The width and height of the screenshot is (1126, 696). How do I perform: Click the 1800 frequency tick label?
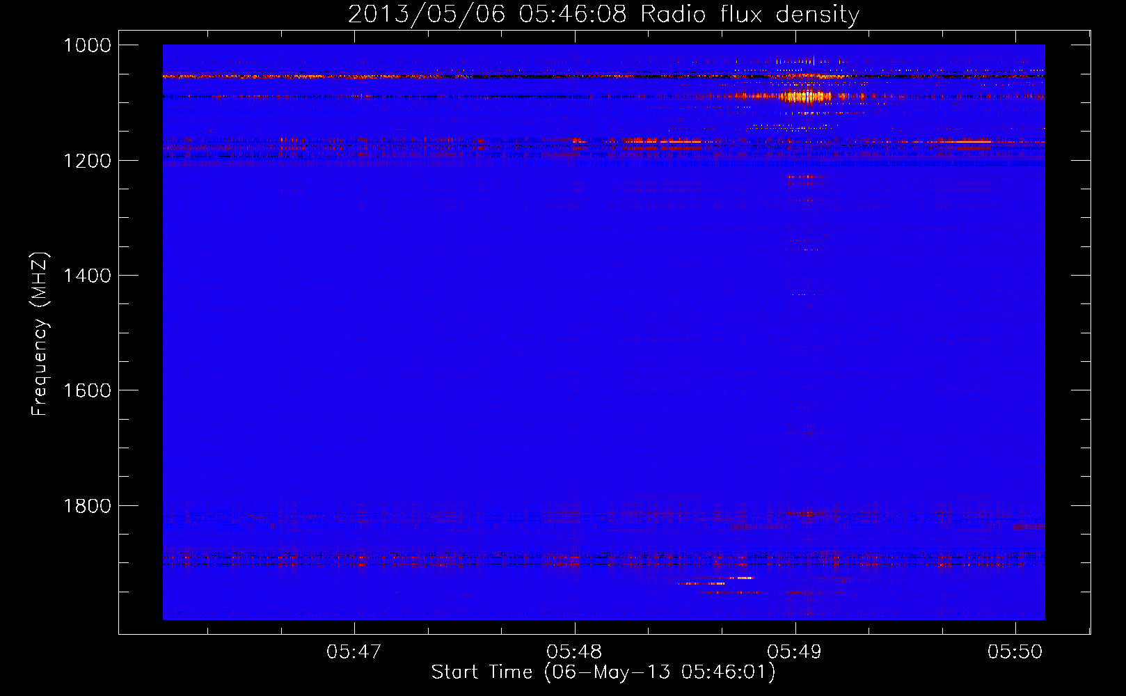click(87, 506)
